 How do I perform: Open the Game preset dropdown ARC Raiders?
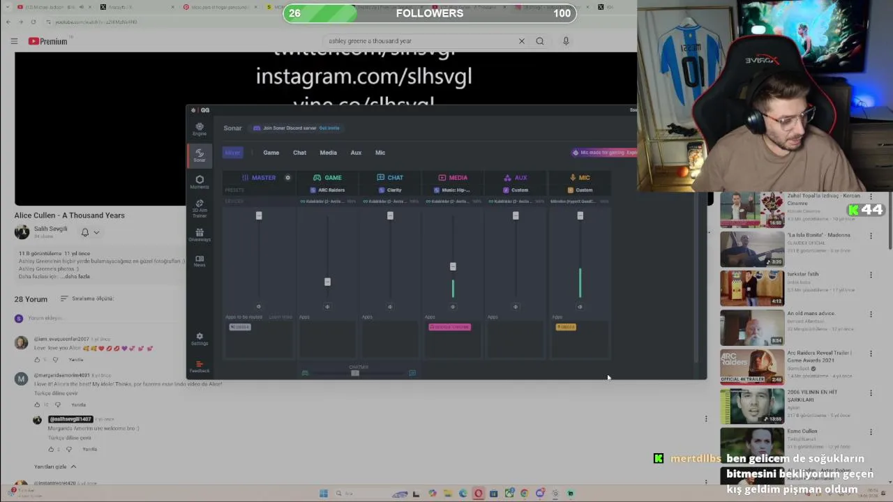coord(328,190)
